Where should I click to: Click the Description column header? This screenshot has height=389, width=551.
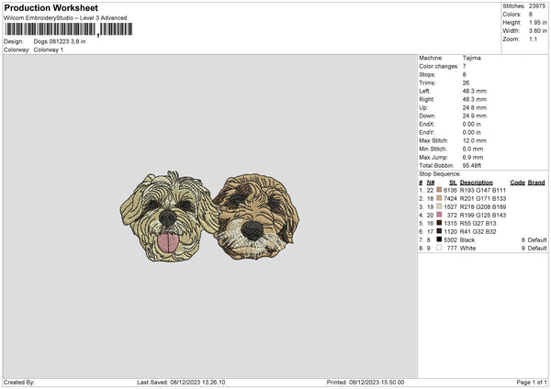click(477, 182)
